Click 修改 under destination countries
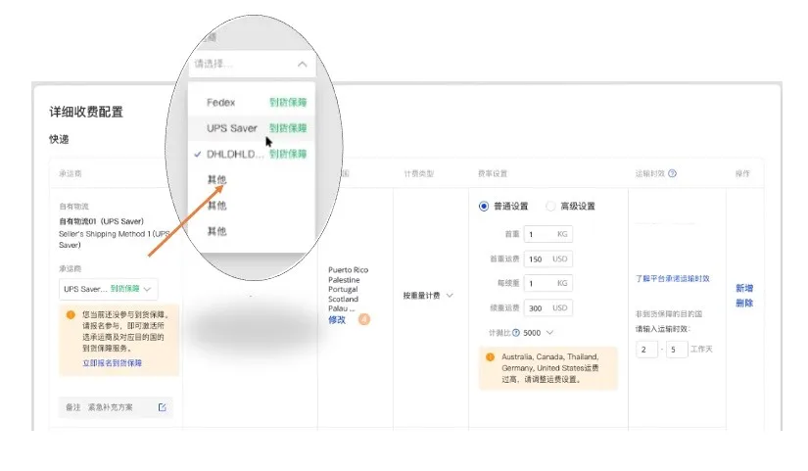The height and width of the screenshot is (471, 808). tap(337, 320)
